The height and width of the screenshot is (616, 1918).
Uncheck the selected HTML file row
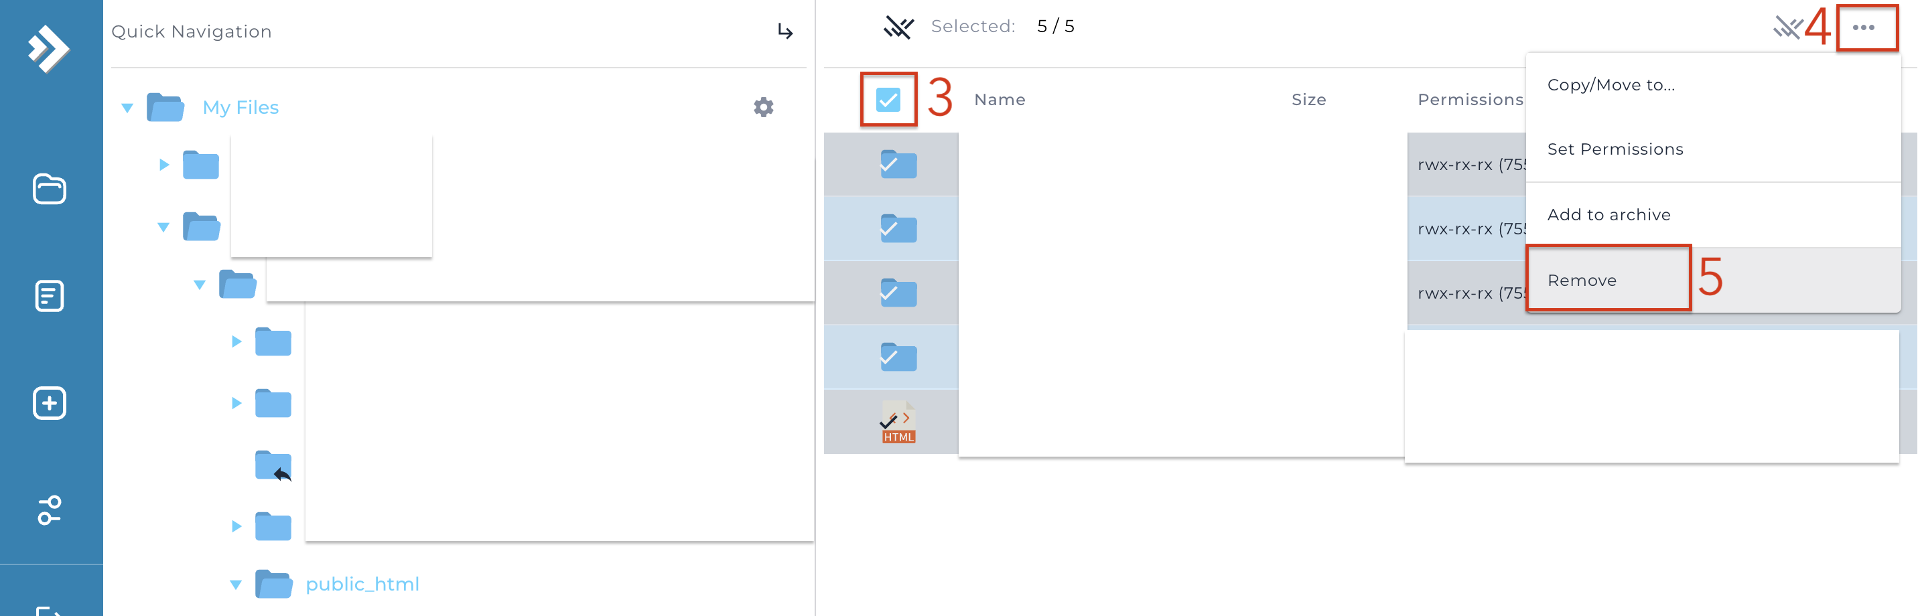[x=898, y=422]
